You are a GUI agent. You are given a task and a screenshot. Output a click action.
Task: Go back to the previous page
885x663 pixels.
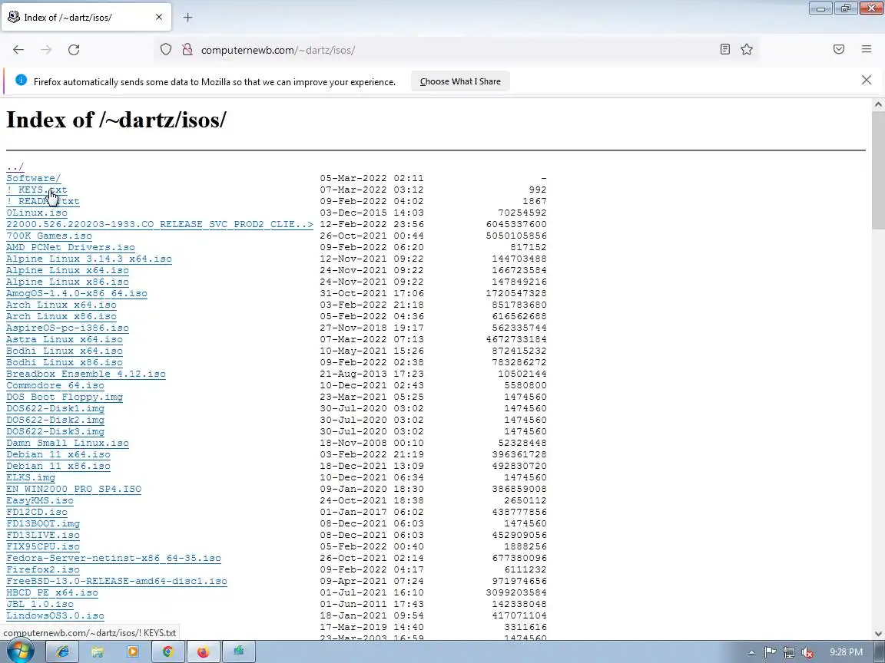pos(18,50)
